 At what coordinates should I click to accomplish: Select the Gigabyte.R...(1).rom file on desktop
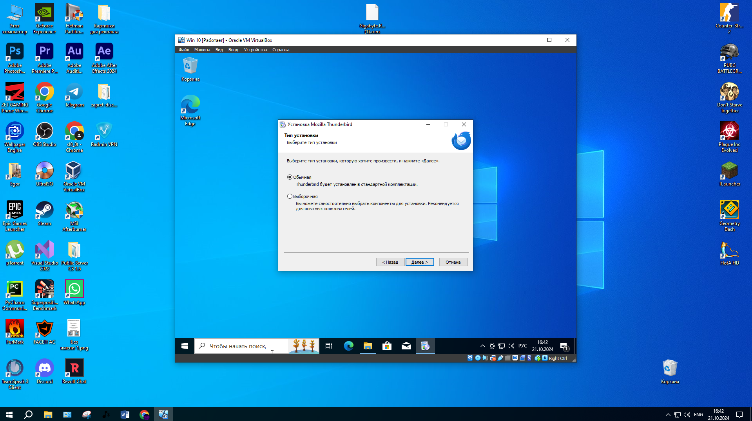372,19
